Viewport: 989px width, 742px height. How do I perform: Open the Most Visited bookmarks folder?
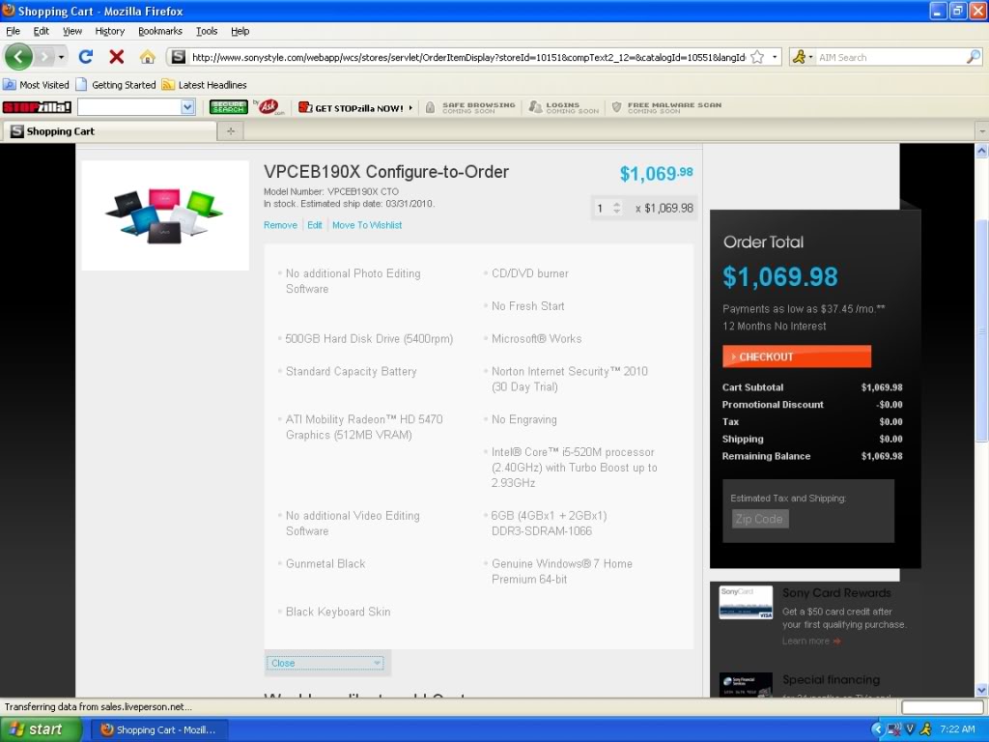pos(37,85)
